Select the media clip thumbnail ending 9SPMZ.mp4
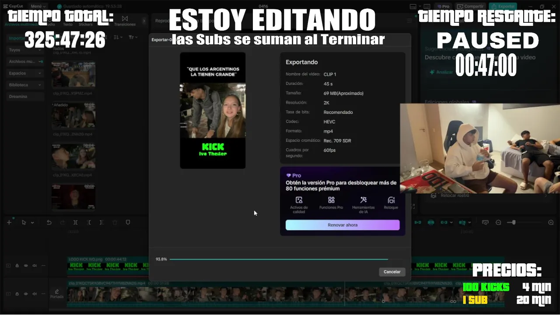The height and width of the screenshot is (315, 560). point(73,75)
